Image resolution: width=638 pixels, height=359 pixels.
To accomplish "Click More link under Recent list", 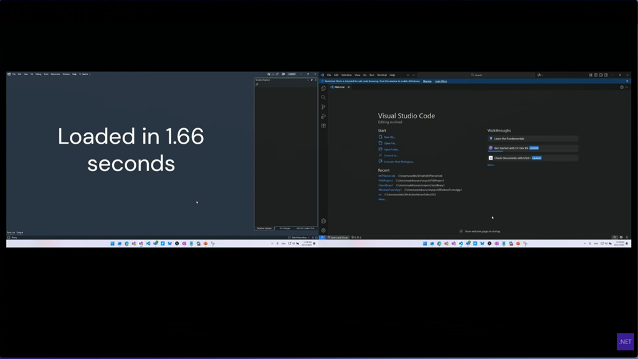I will click(382, 199).
